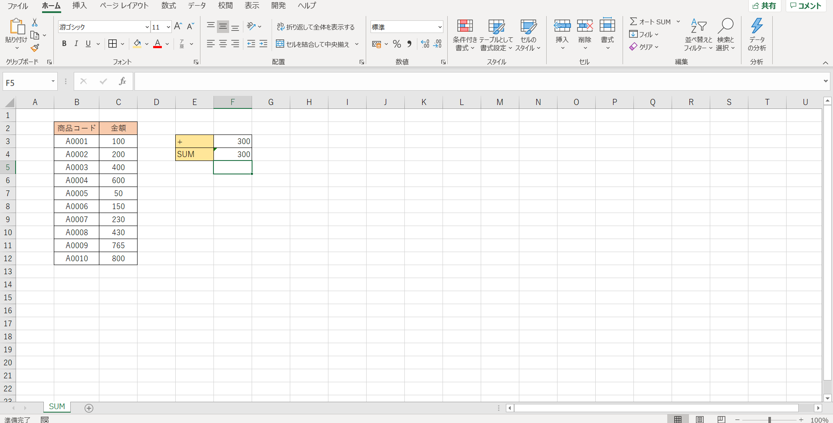This screenshot has height=423, width=833.
Task: Open conditional formatting (条件付き書式)
Action: click(x=465, y=35)
